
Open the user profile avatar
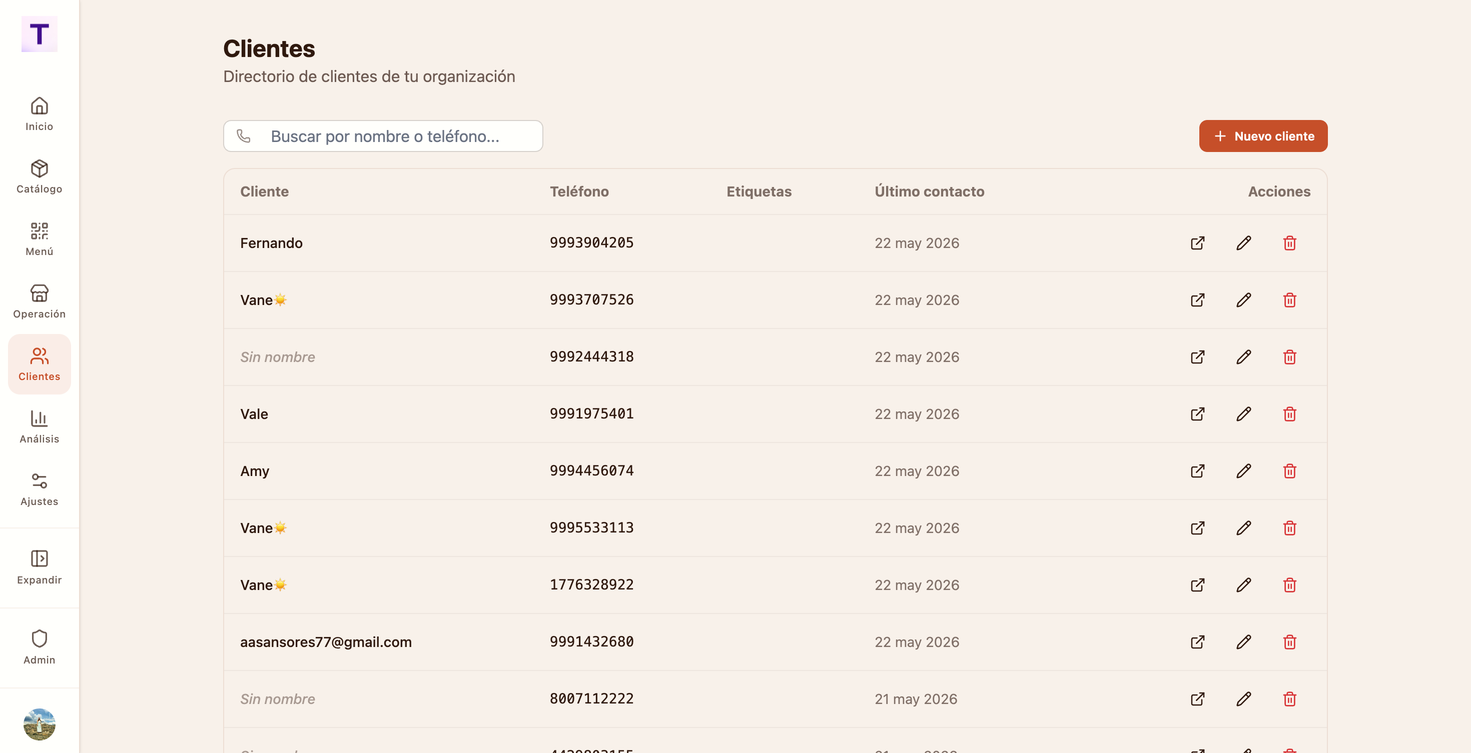pyautogui.click(x=40, y=724)
